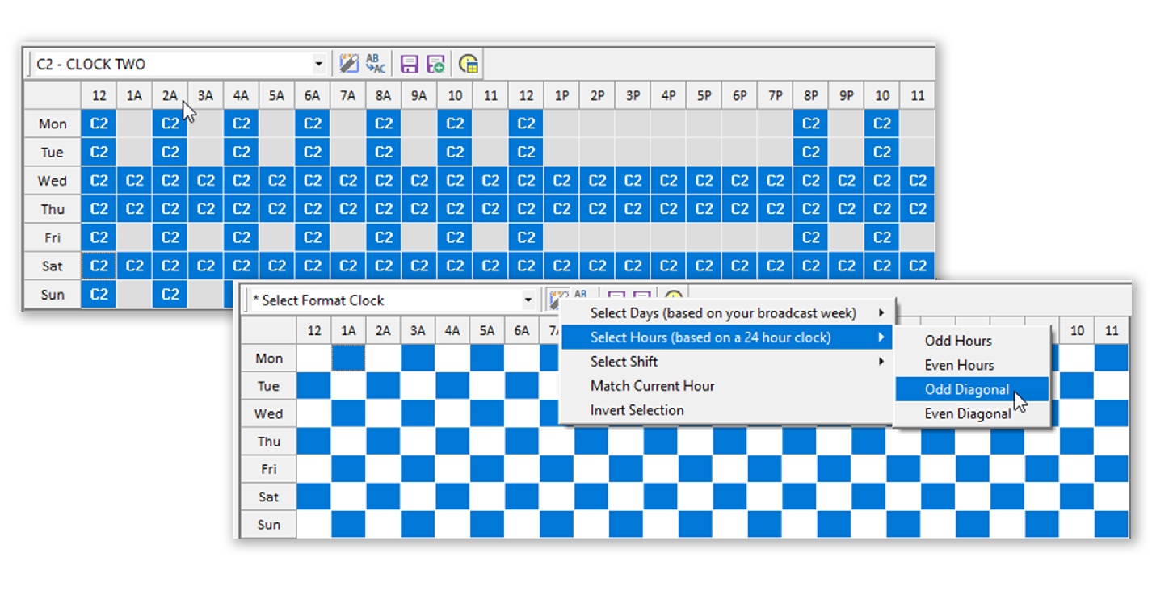Viewport: 1173px width, 591px height.
Task: Click the magic wand selection tool icon
Action: (x=348, y=64)
